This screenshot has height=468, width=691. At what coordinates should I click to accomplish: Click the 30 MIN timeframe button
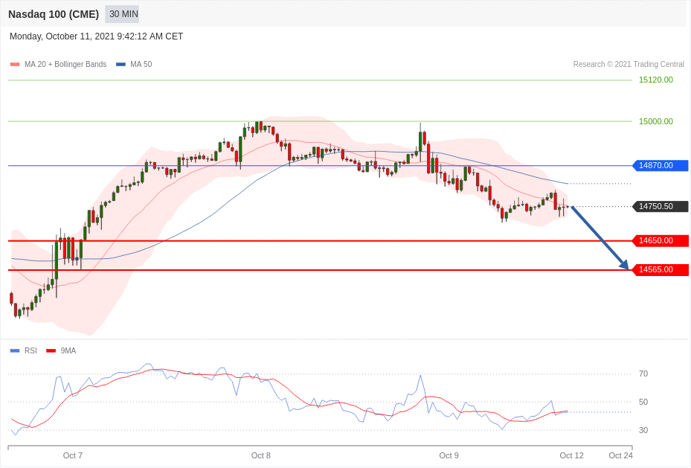[x=123, y=14]
